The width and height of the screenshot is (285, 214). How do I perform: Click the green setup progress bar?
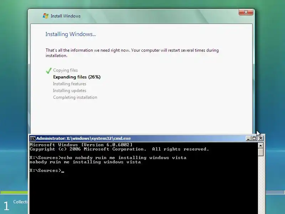[14, 192]
